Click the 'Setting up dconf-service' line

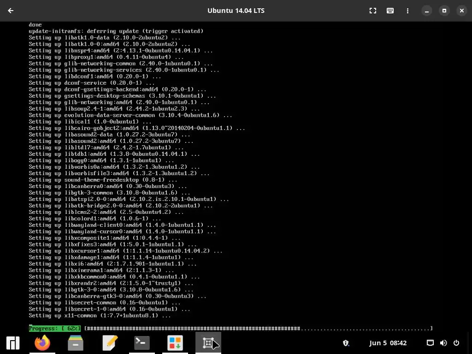(92, 83)
